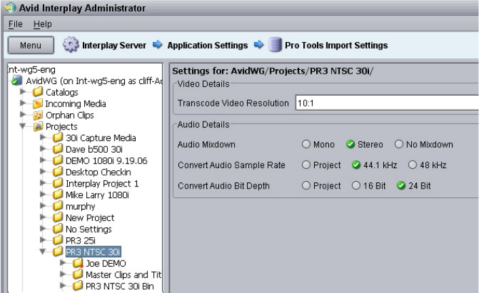Click the PR3 NTSC 30i Bin folder icon
This screenshot has width=479, height=293.
pyautogui.click(x=77, y=286)
